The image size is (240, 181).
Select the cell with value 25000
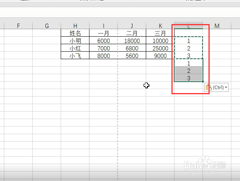click(x=160, y=48)
